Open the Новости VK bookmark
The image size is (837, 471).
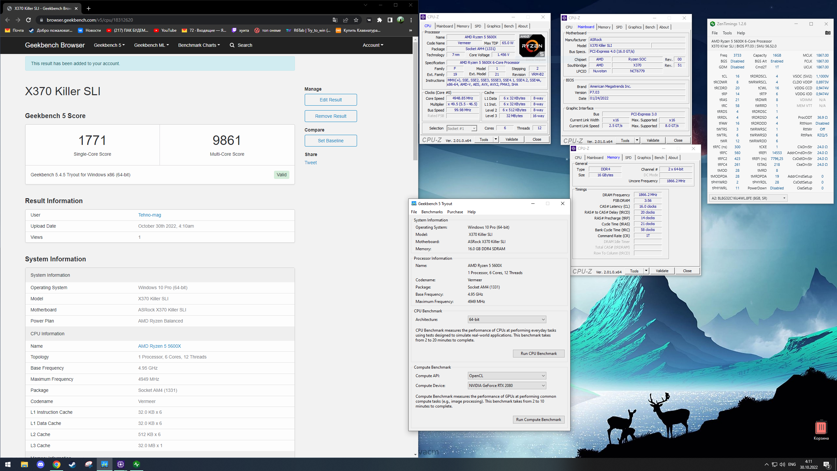coord(89,30)
